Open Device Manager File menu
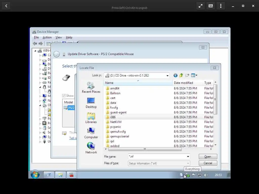The height and width of the screenshot is (194, 259). (36, 37)
